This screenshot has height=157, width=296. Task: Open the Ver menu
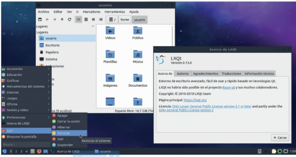70,12
